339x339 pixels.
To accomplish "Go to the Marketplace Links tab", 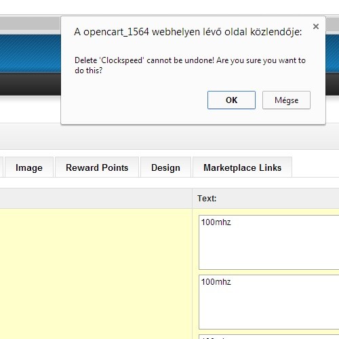I will coord(242,167).
